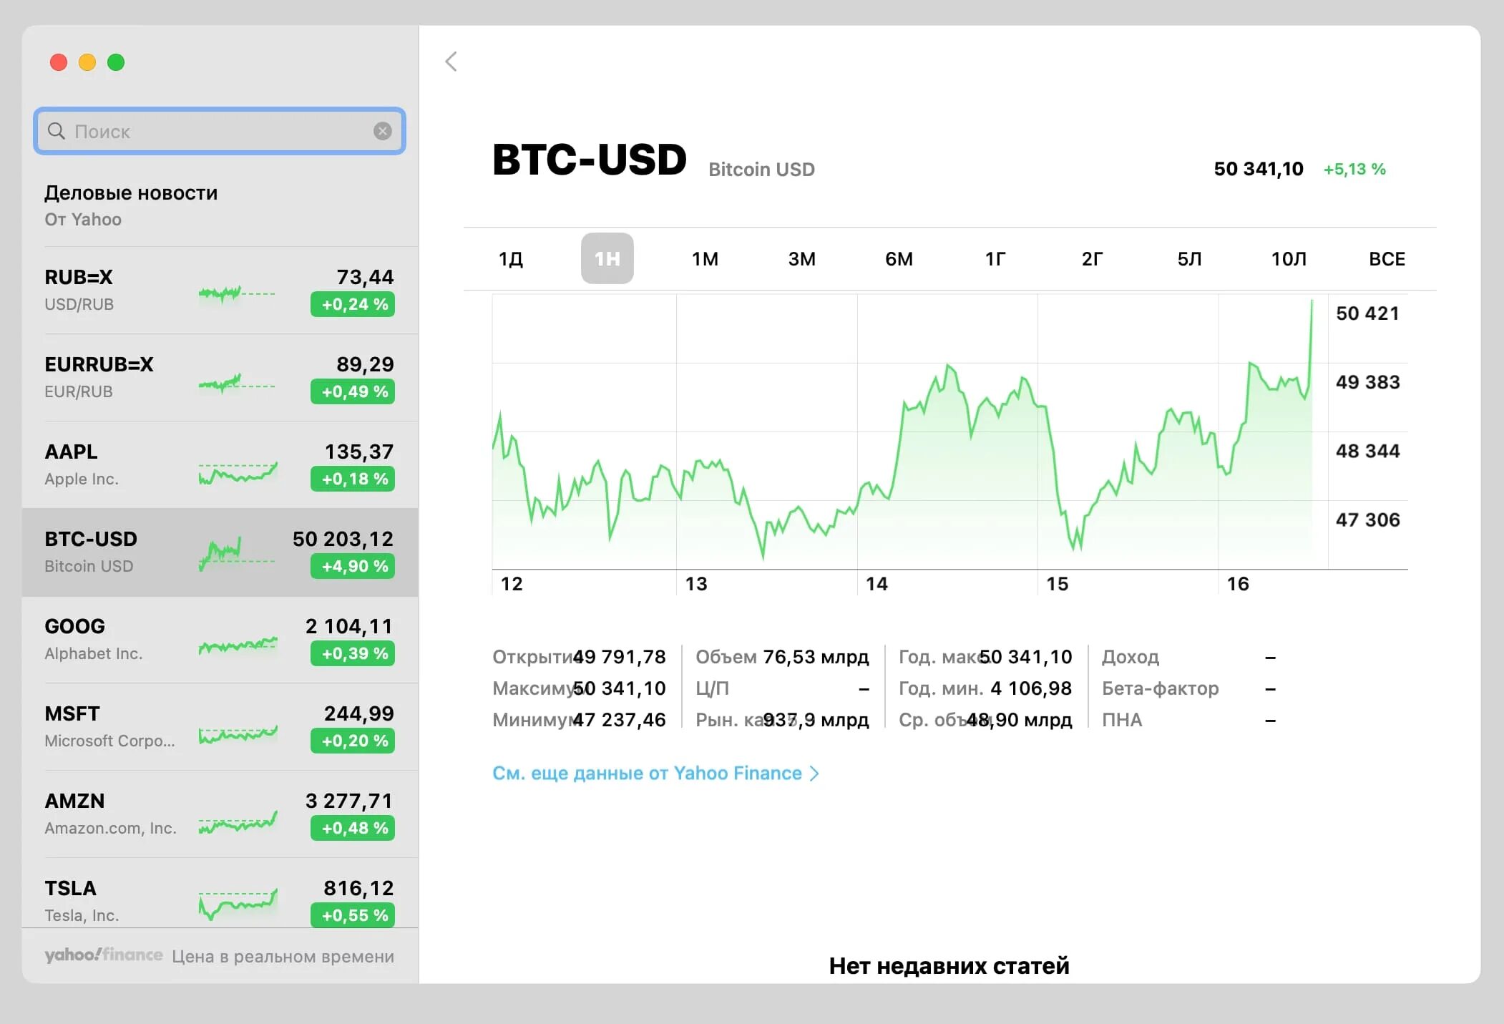The height and width of the screenshot is (1024, 1504).
Task: Click the +5,13 % change in header
Action: (x=1354, y=170)
